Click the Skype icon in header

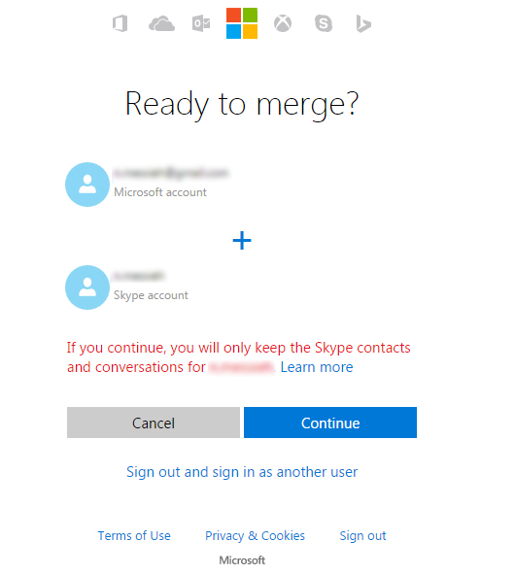[x=324, y=23]
